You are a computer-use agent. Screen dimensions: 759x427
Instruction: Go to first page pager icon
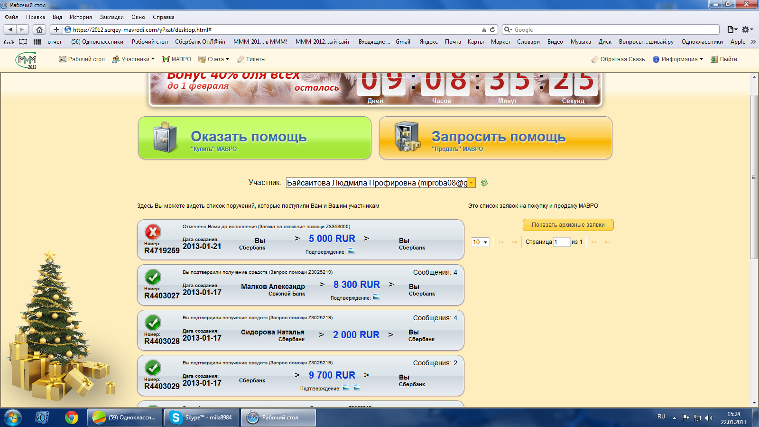click(x=501, y=242)
